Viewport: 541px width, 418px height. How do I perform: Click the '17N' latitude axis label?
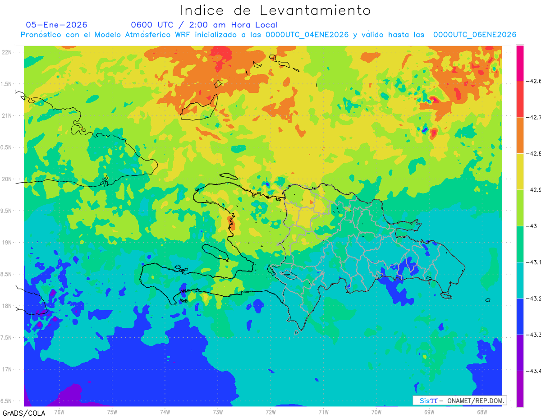click(x=7, y=369)
